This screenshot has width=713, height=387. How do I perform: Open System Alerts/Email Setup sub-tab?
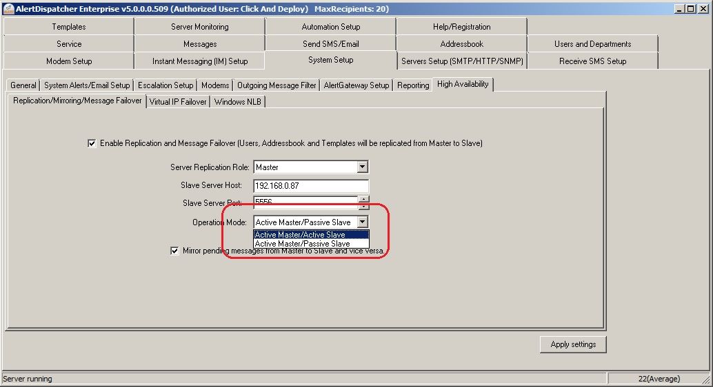point(87,85)
